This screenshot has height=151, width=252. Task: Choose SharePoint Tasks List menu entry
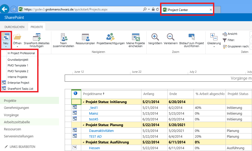coord(20,89)
